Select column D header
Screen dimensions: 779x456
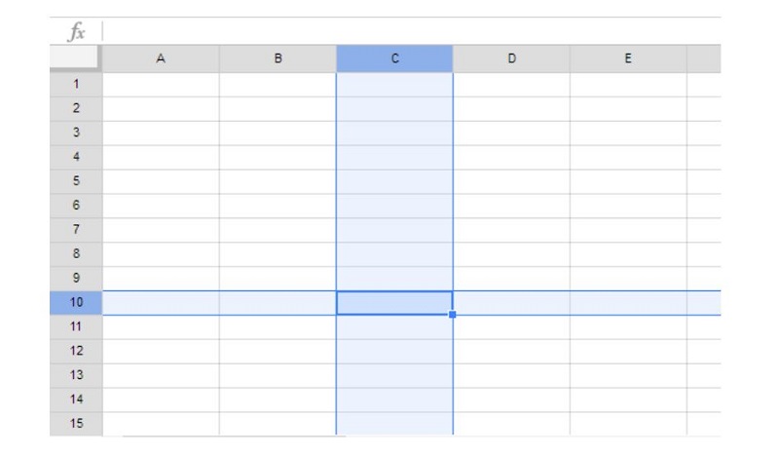click(511, 58)
